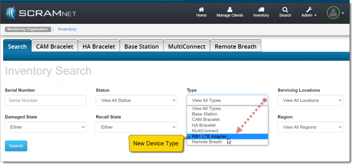Image resolution: width=354 pixels, height=166 pixels.
Task: Click the Damaged State label
Action: (x=21, y=117)
